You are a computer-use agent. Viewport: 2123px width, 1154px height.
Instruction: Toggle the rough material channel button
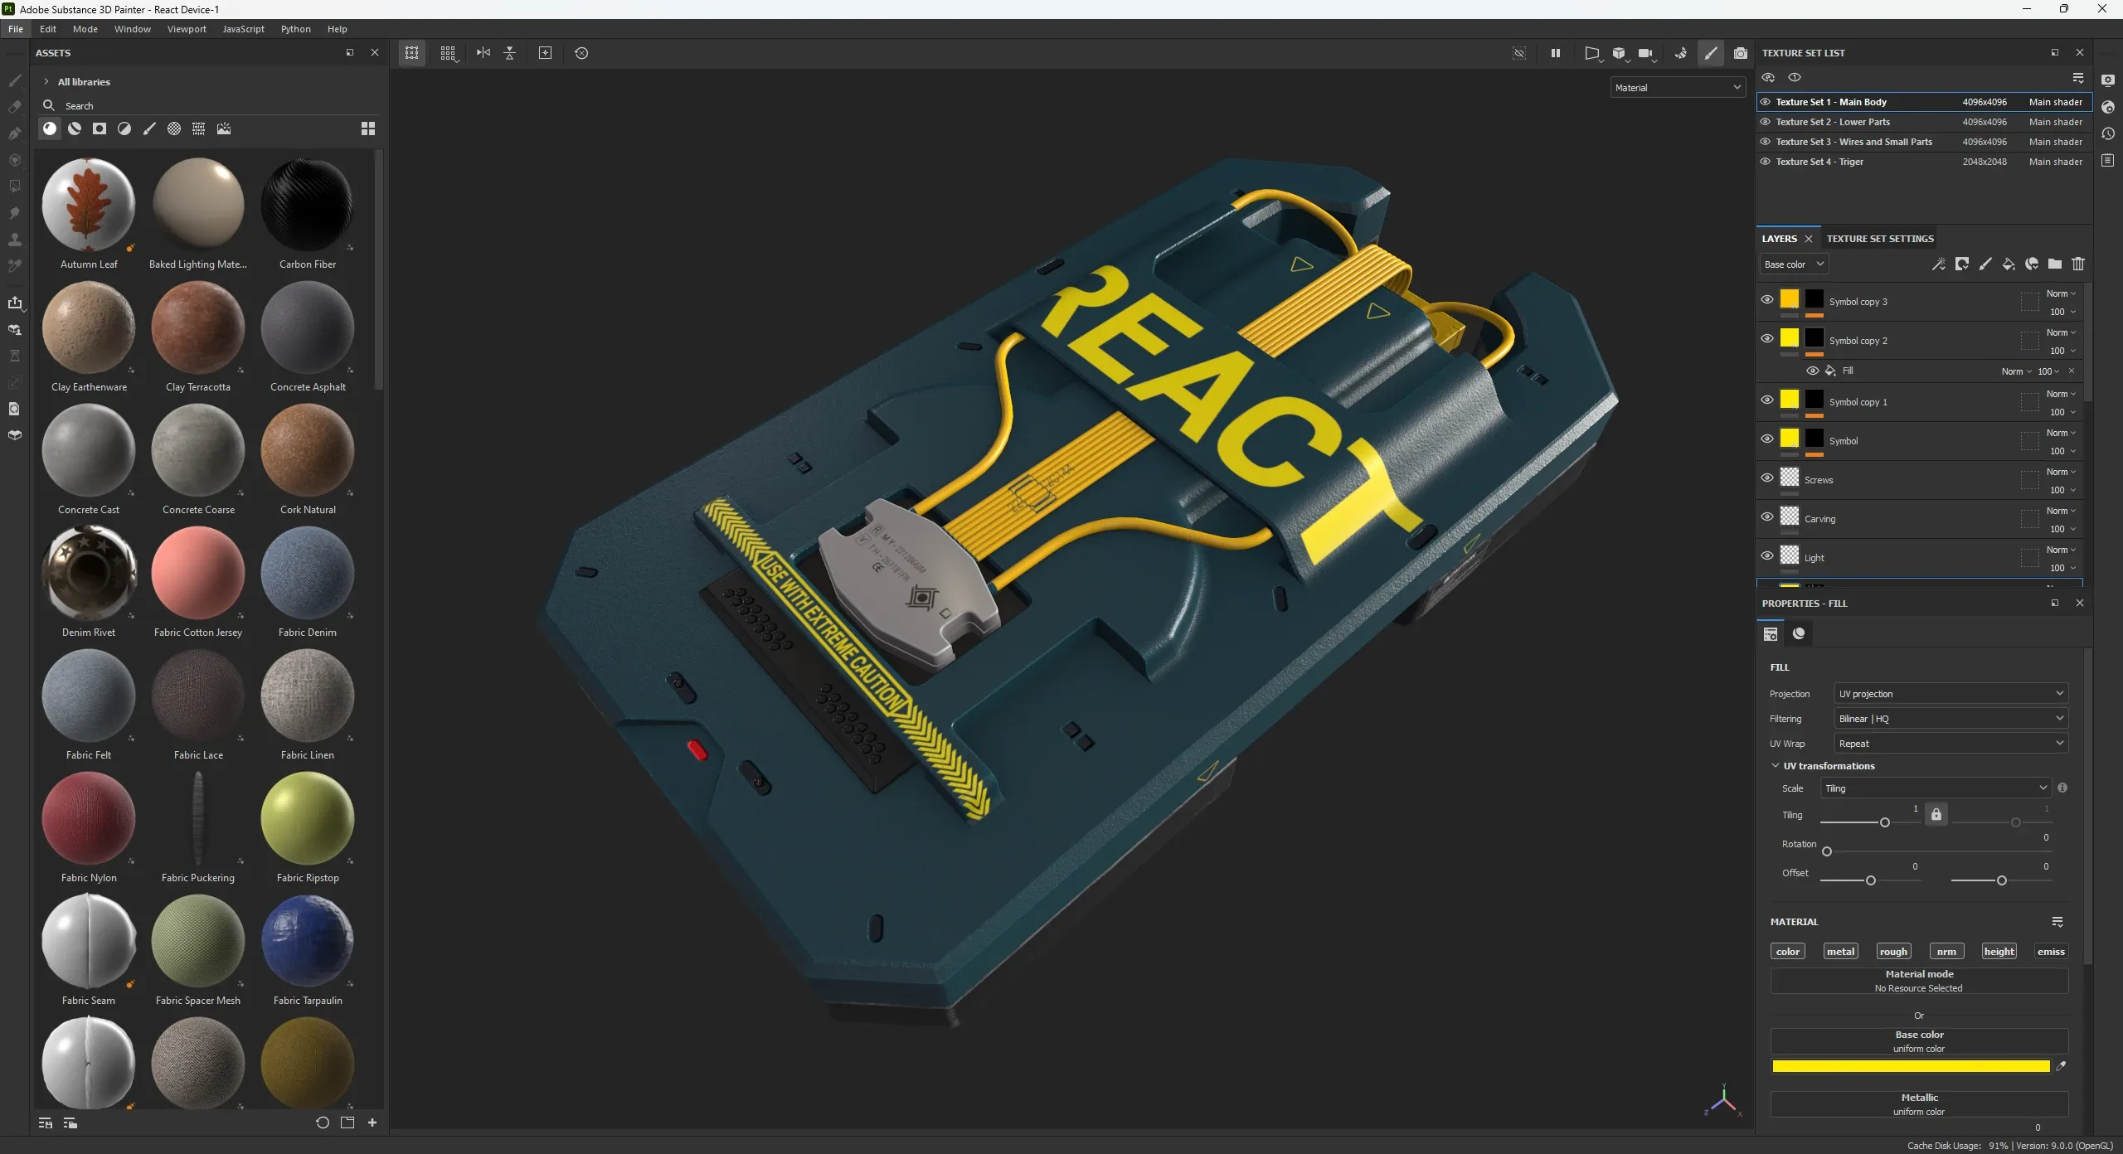pos(1893,951)
